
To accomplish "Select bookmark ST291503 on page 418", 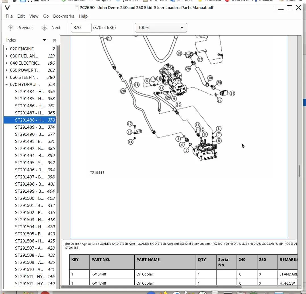I will [x=30, y=219].
